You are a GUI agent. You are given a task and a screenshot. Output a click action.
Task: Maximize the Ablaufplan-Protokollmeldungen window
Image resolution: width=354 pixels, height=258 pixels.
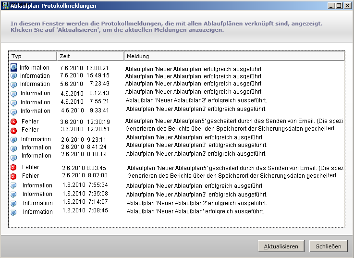tap(339, 6)
